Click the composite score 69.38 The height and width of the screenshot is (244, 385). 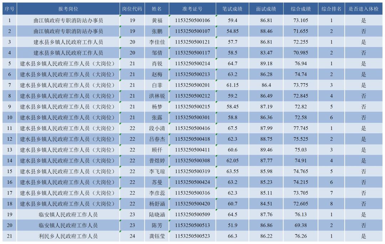301,225
